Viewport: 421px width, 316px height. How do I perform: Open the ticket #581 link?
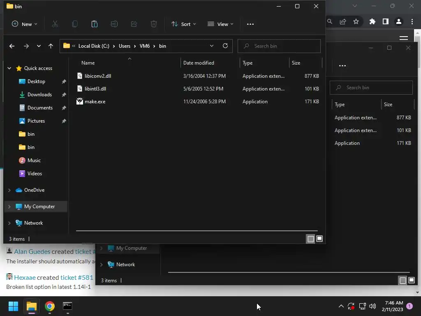pos(77,277)
